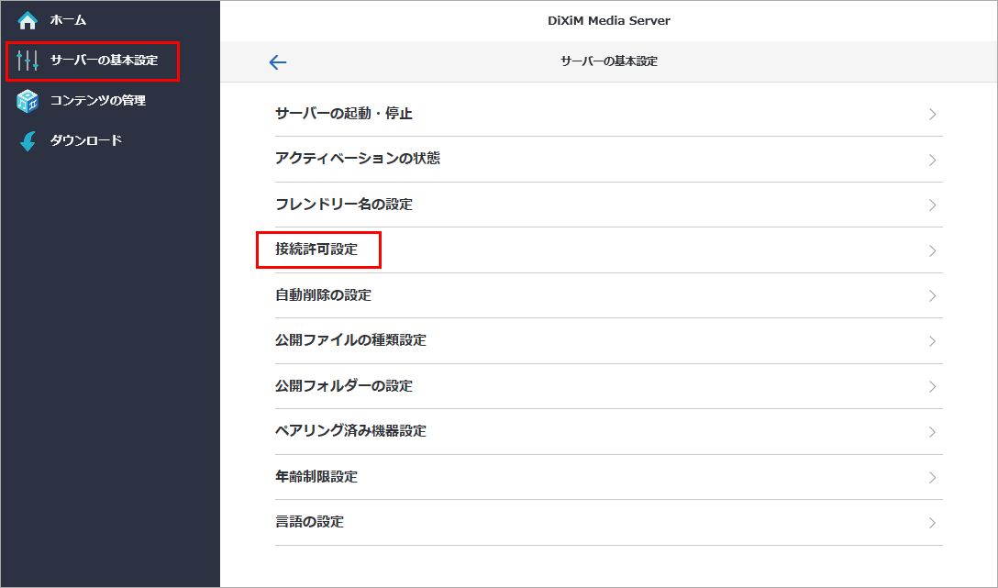
Task: Open 公開ファイルの種類設定
Action: (x=608, y=341)
